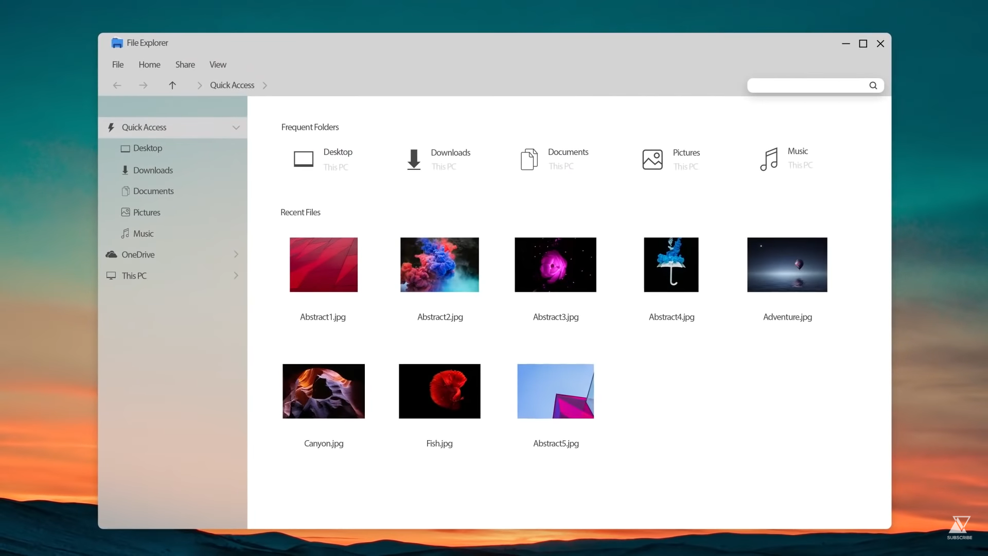Click the Abstract4.jpg file name
This screenshot has width=988, height=556.
[x=672, y=317]
